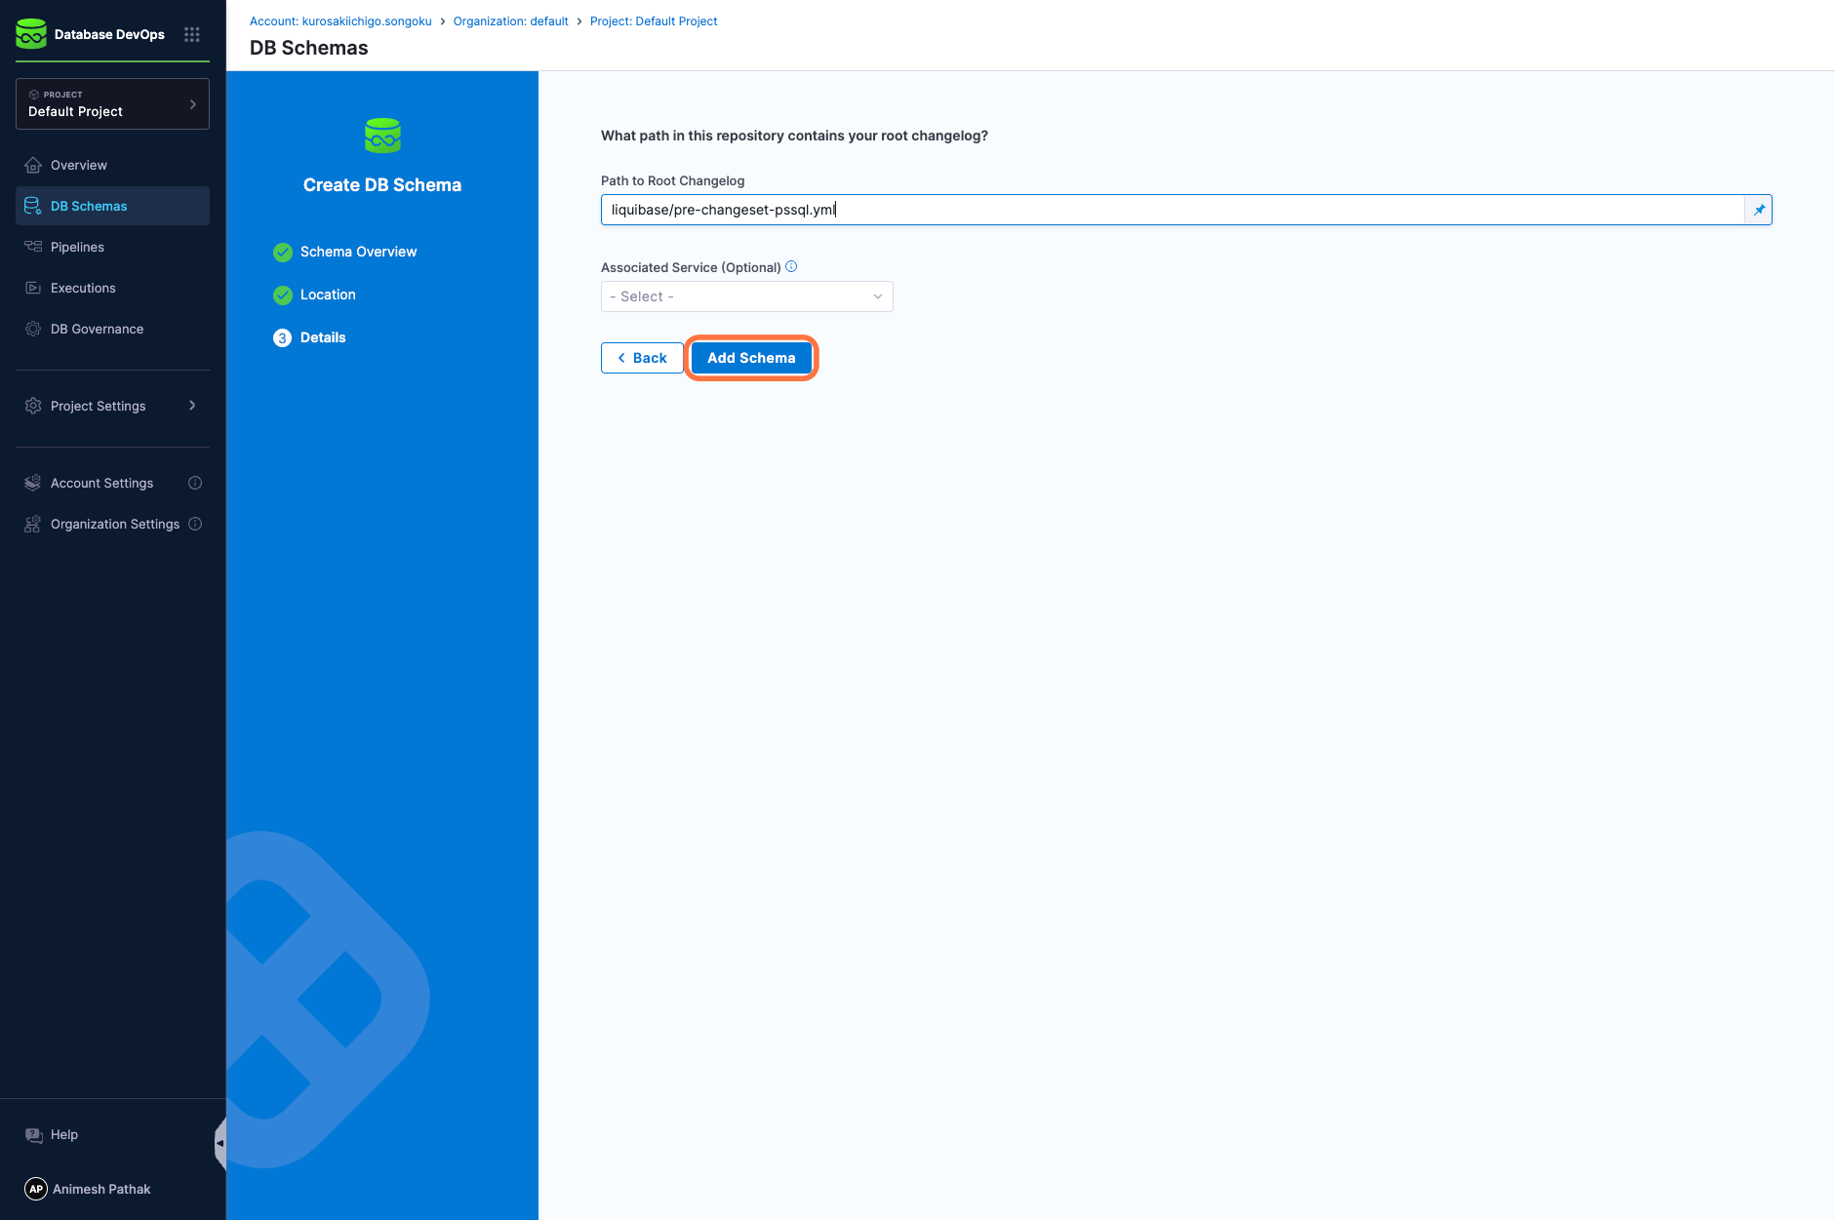Click the Project Settings gear icon
1835x1220 pixels.
(33, 406)
